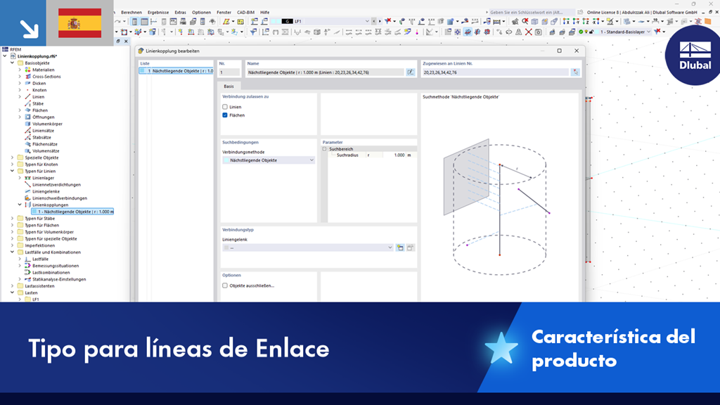Close the navigator panel
The width and height of the screenshot is (720, 405).
coord(126,41)
